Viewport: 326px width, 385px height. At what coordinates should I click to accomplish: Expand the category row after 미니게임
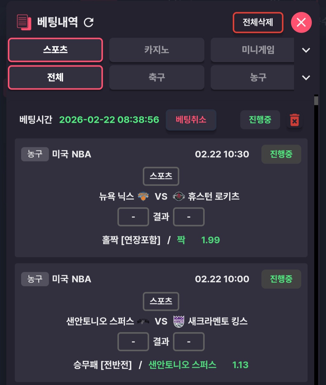[306, 50]
